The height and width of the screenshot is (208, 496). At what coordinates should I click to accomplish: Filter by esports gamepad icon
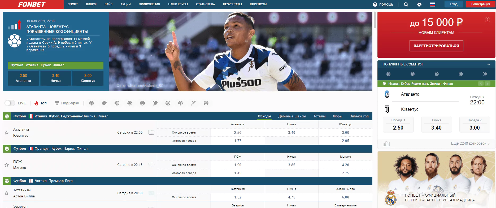tap(206, 103)
